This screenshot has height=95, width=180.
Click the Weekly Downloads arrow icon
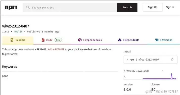click(x=124, y=71)
